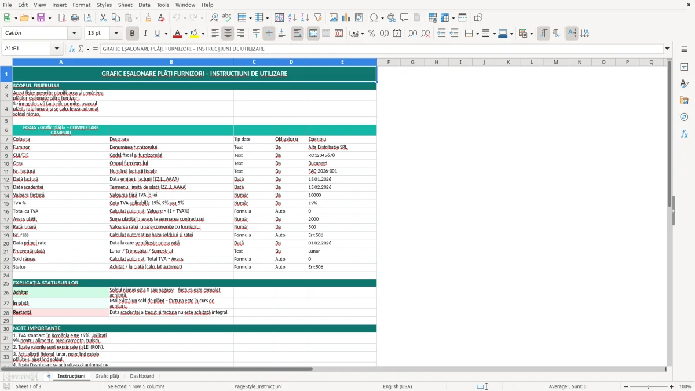
Task: Activate Clone Formatting paintbrush
Action: point(149,18)
